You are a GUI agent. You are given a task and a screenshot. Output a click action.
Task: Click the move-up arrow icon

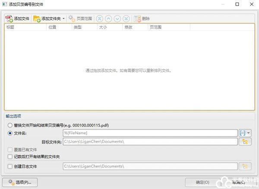click(x=108, y=19)
